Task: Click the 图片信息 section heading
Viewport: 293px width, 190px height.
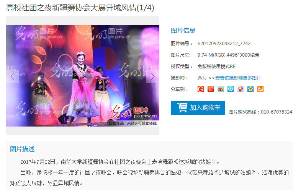Action: tap(183, 31)
